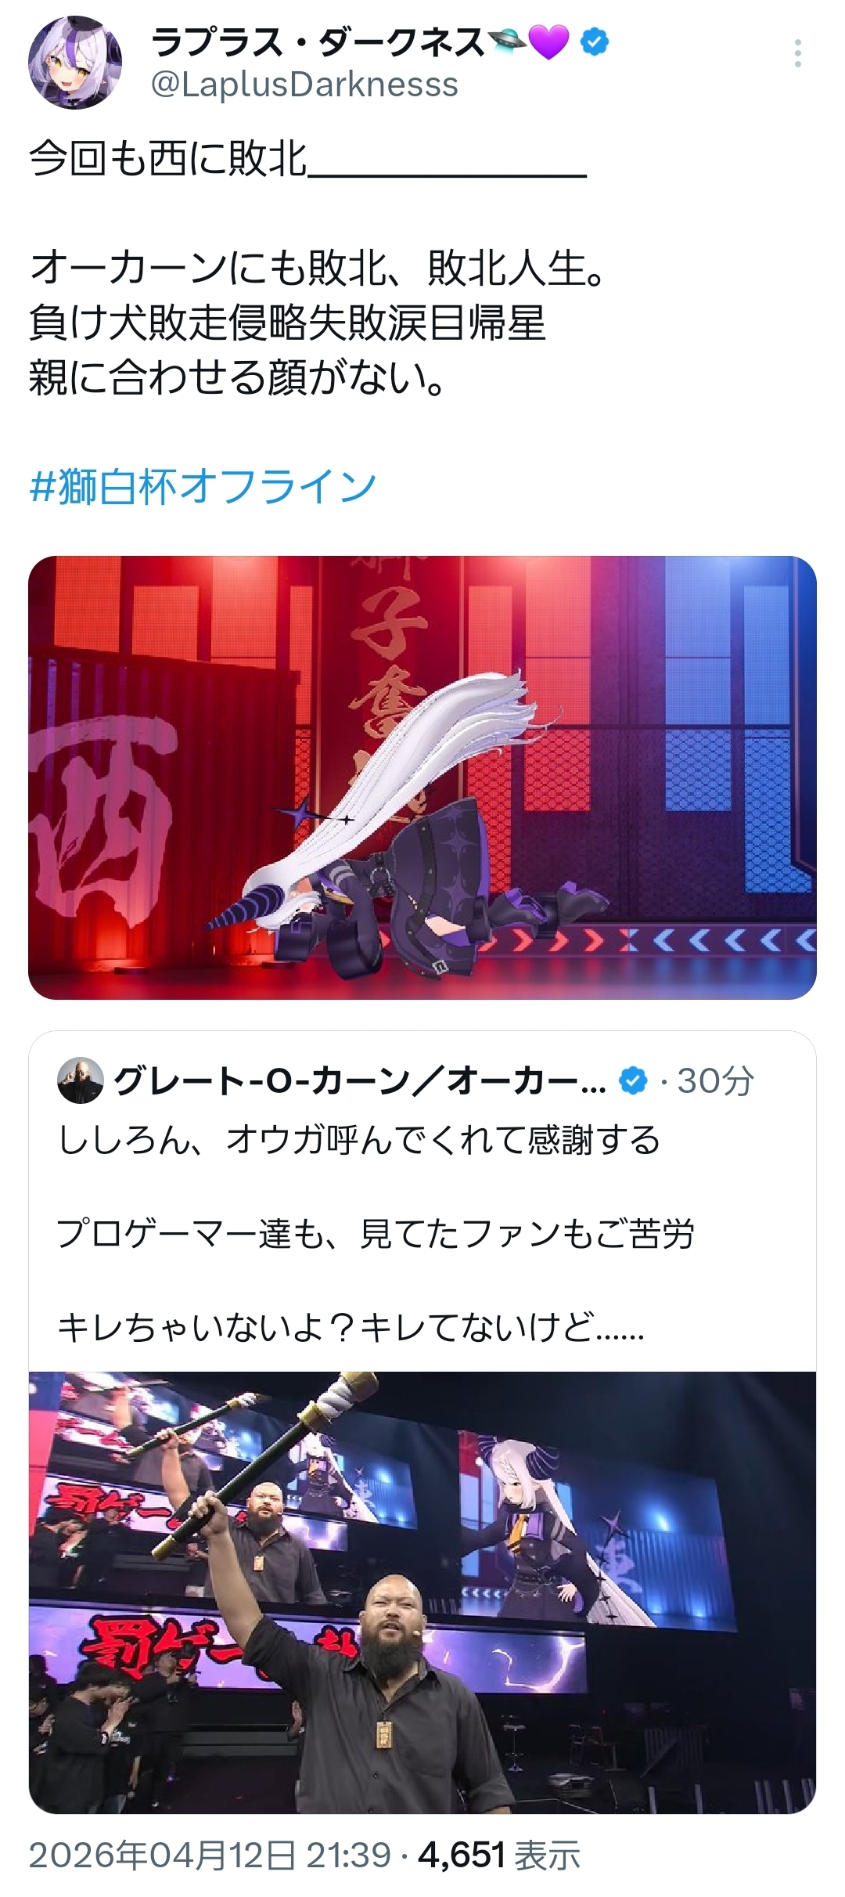The image size is (845, 1897).
Task: Open the #獅白杯オフライン hashtag
Action: tap(203, 486)
